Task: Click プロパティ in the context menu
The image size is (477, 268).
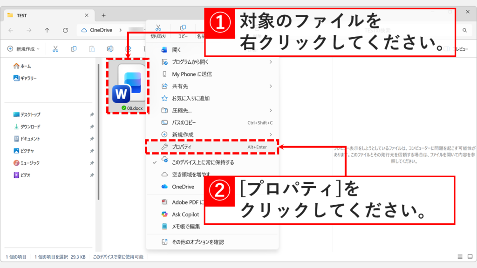Action: click(182, 147)
